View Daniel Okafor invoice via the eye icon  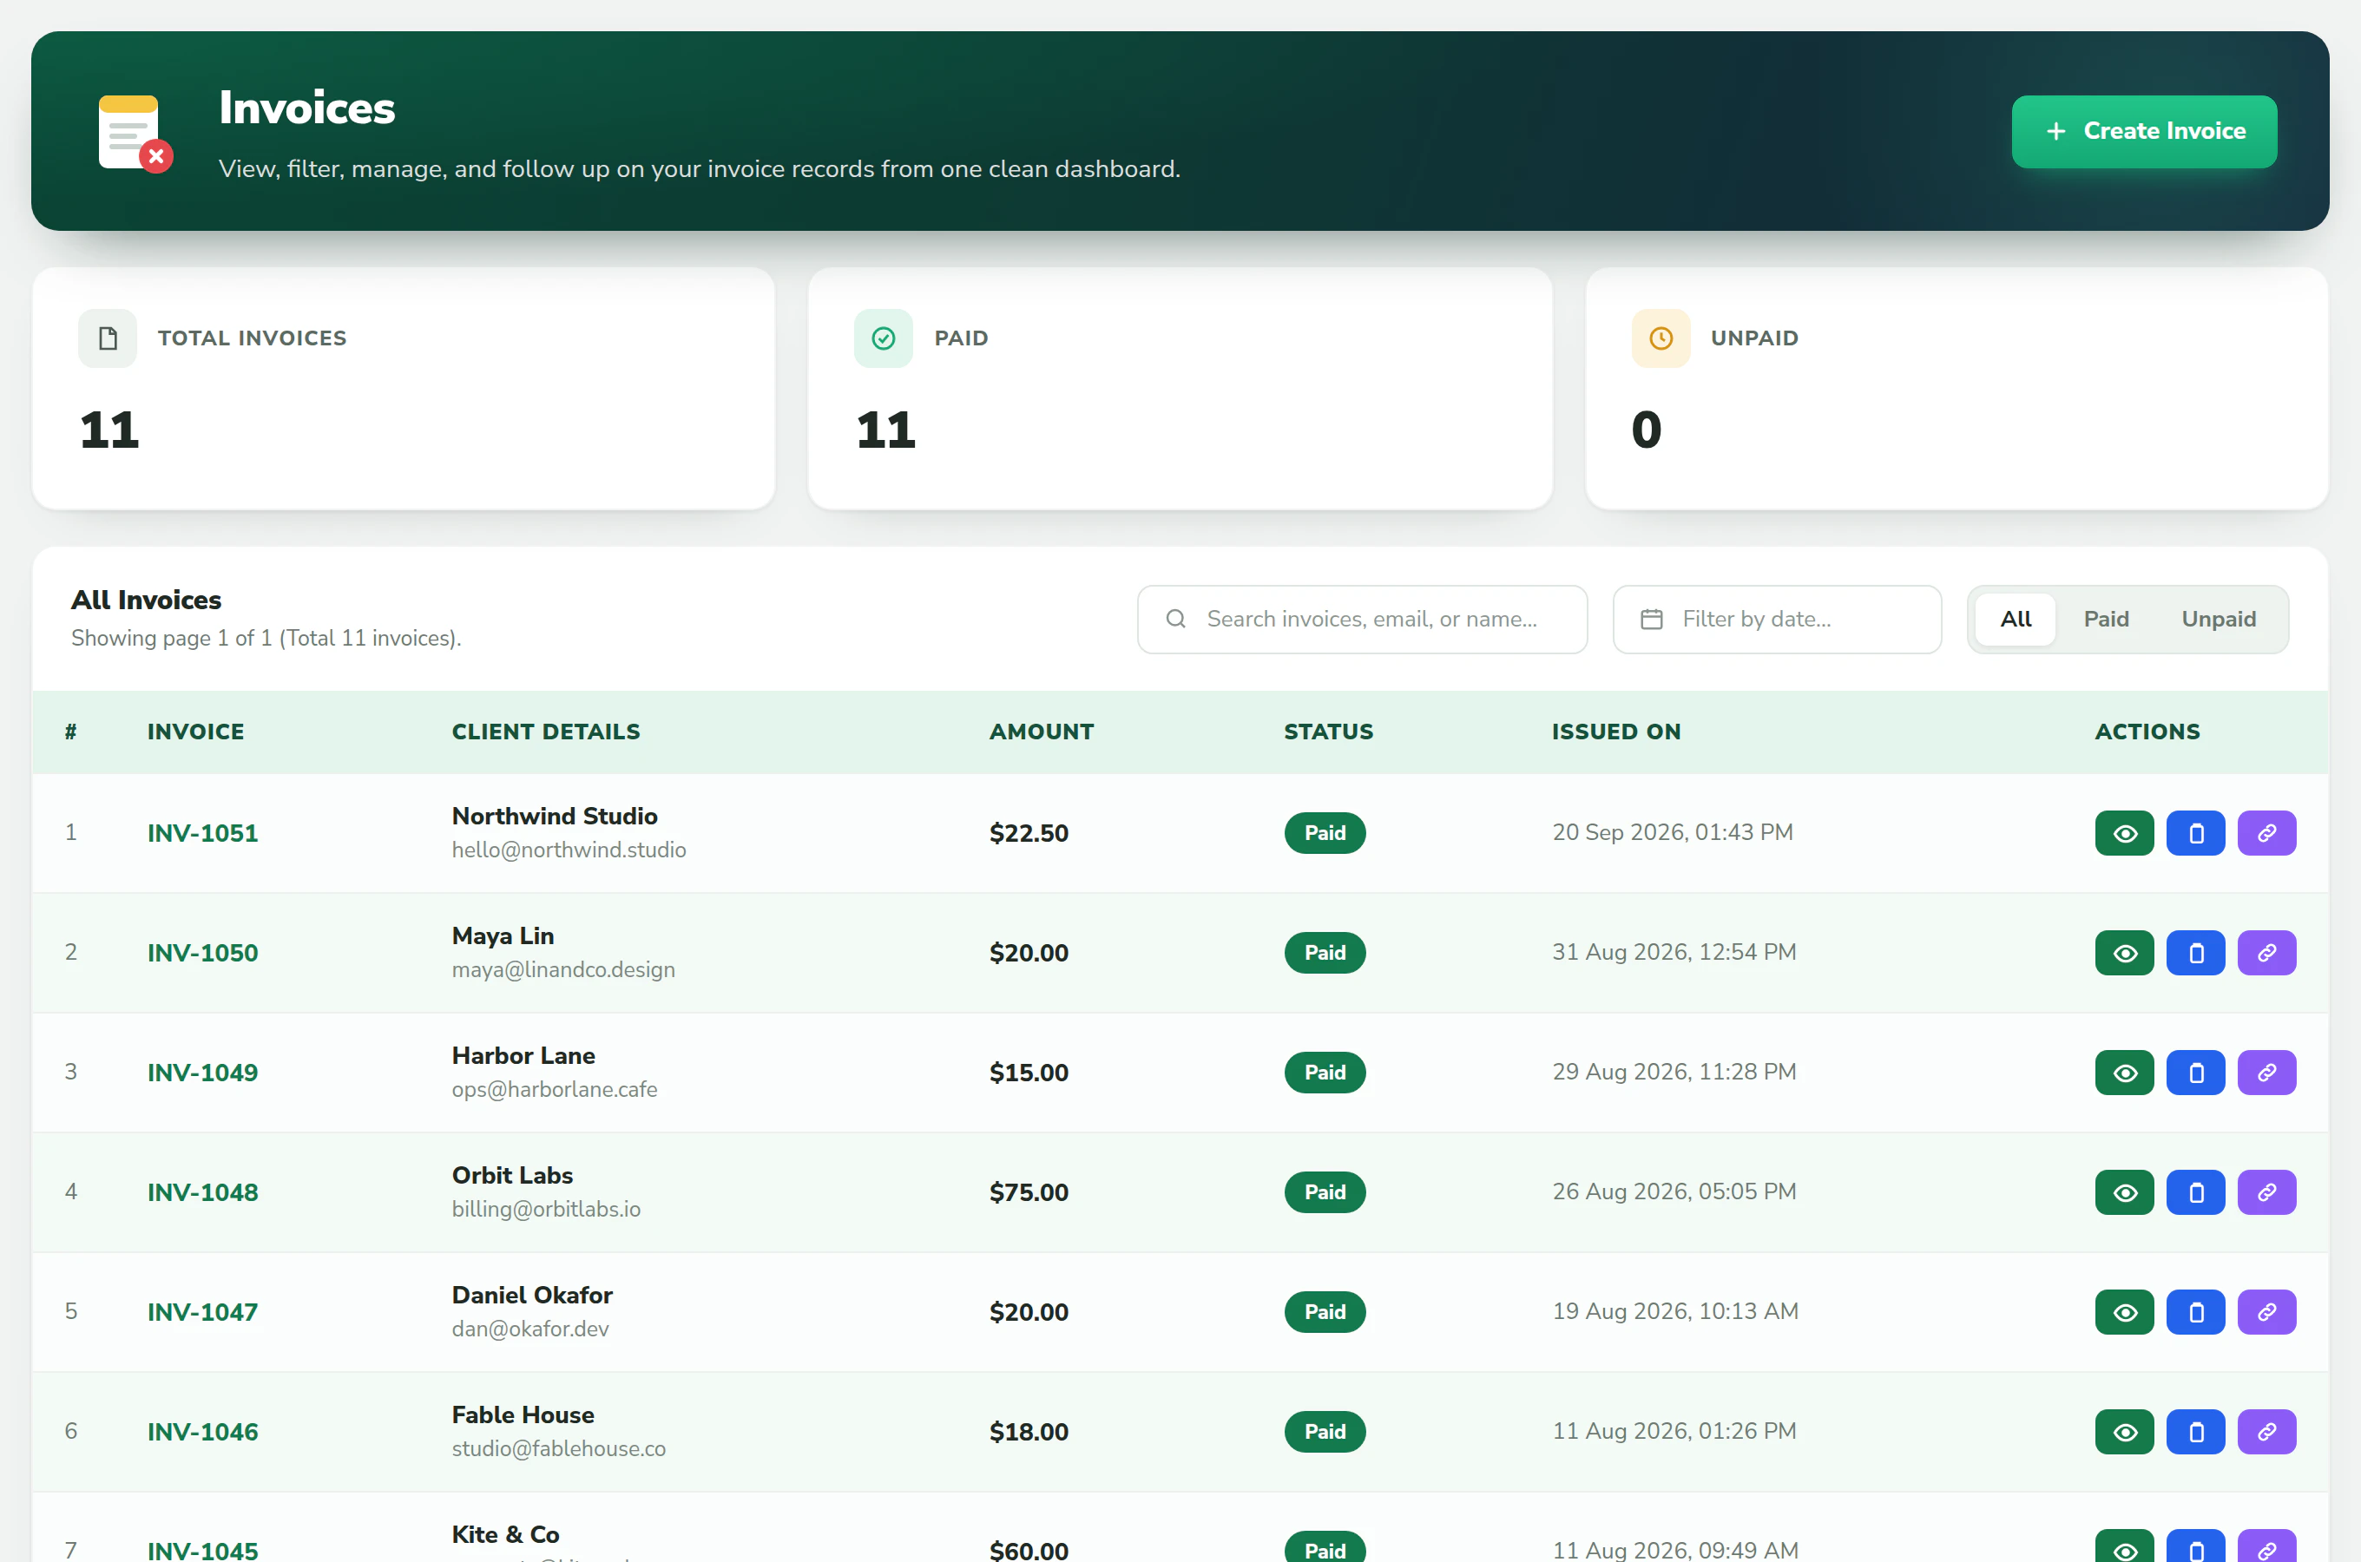[x=2124, y=1311]
